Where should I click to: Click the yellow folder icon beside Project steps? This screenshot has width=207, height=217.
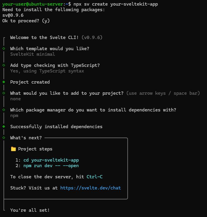(x=13, y=149)
